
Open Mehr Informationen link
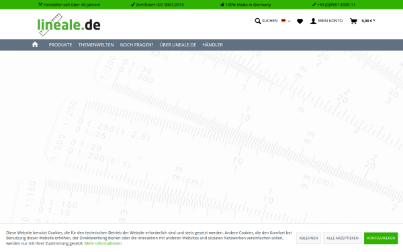coord(103,243)
